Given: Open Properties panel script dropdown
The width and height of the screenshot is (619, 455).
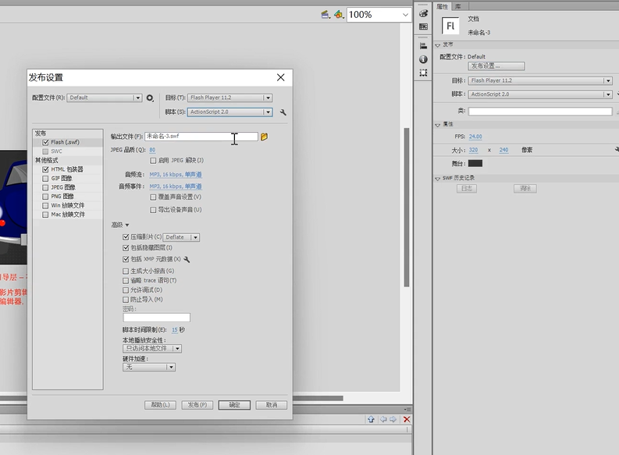Looking at the screenshot, I should [x=540, y=94].
